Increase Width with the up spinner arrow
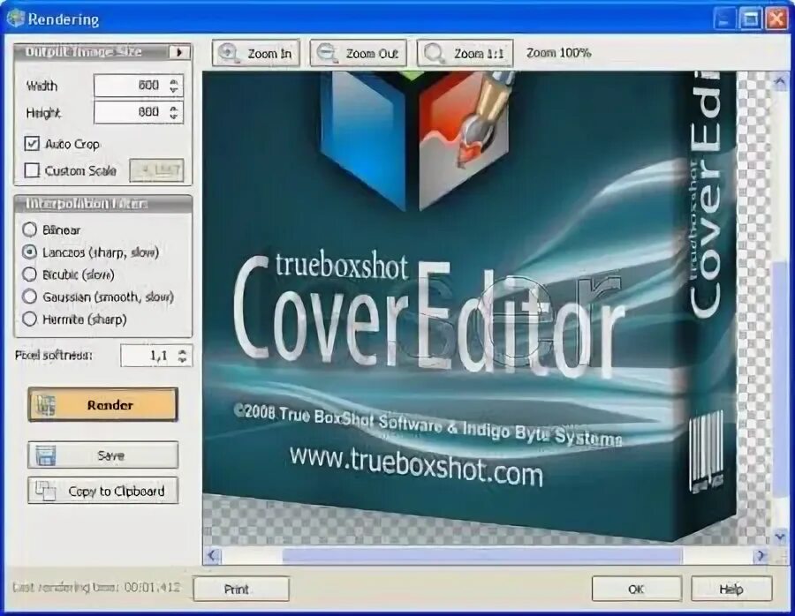The image size is (795, 616). (x=174, y=81)
